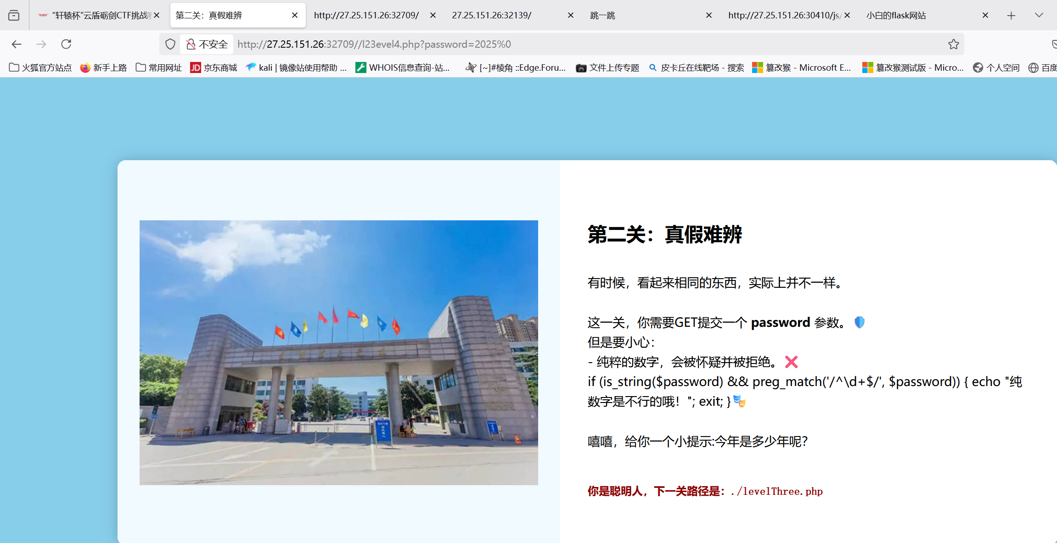Reload the current page
This screenshot has height=543, width=1057.
coord(66,44)
